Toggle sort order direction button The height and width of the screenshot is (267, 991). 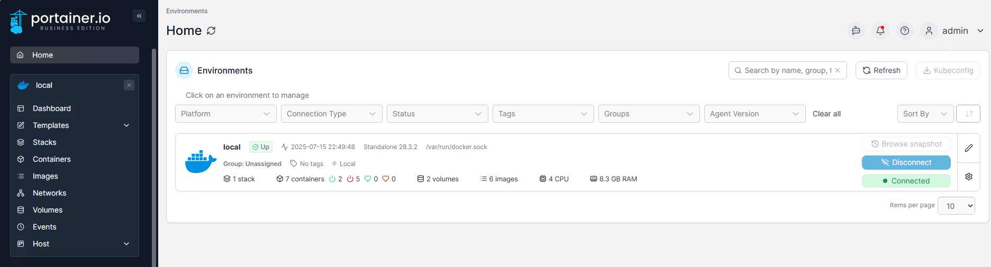pyautogui.click(x=968, y=114)
